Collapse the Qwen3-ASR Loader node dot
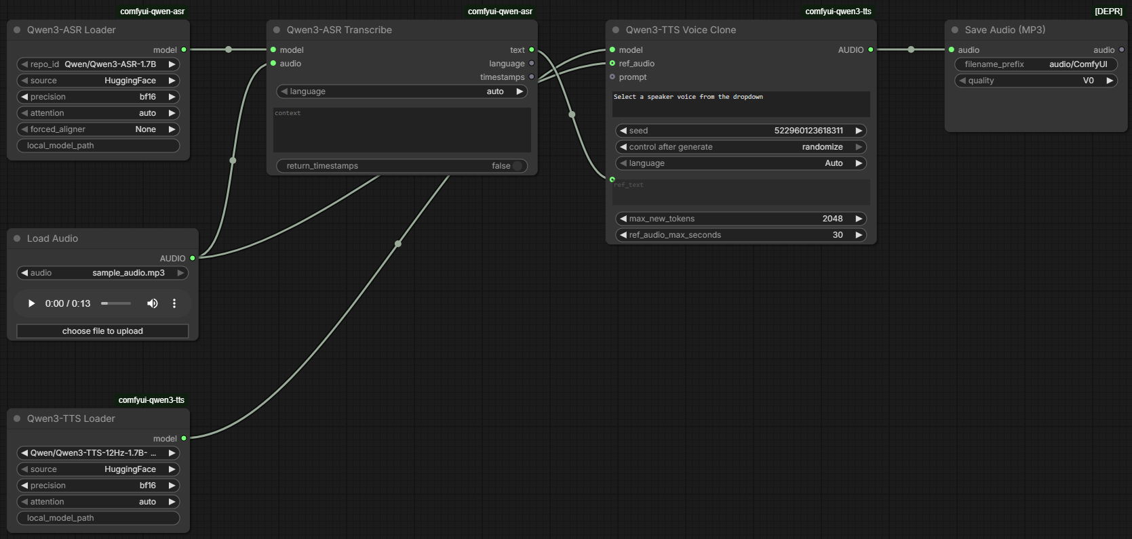Image resolution: width=1132 pixels, height=539 pixels. point(17,30)
